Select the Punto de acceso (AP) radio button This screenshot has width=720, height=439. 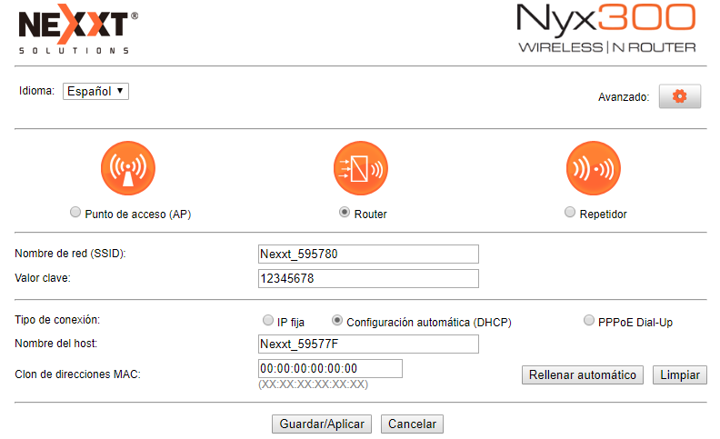(x=75, y=212)
